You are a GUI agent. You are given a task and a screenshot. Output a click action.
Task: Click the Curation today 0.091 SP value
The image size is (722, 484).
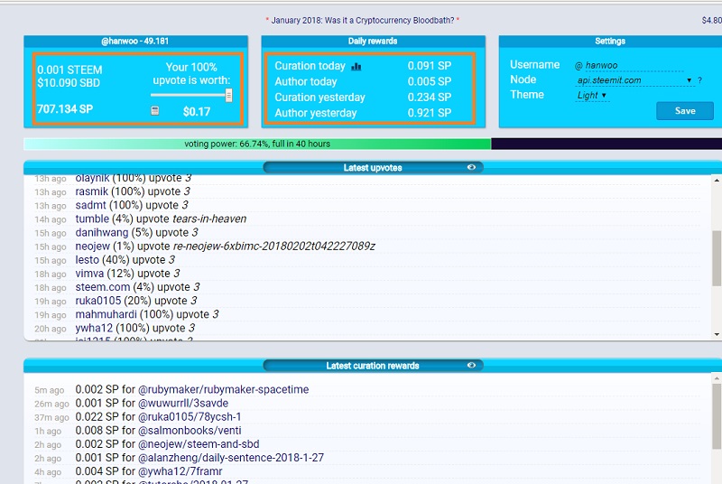click(x=430, y=66)
